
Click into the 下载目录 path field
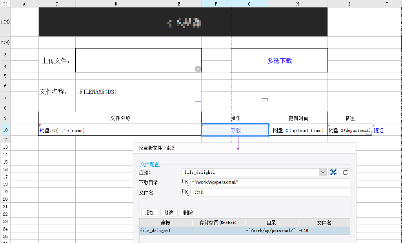click(x=270, y=182)
